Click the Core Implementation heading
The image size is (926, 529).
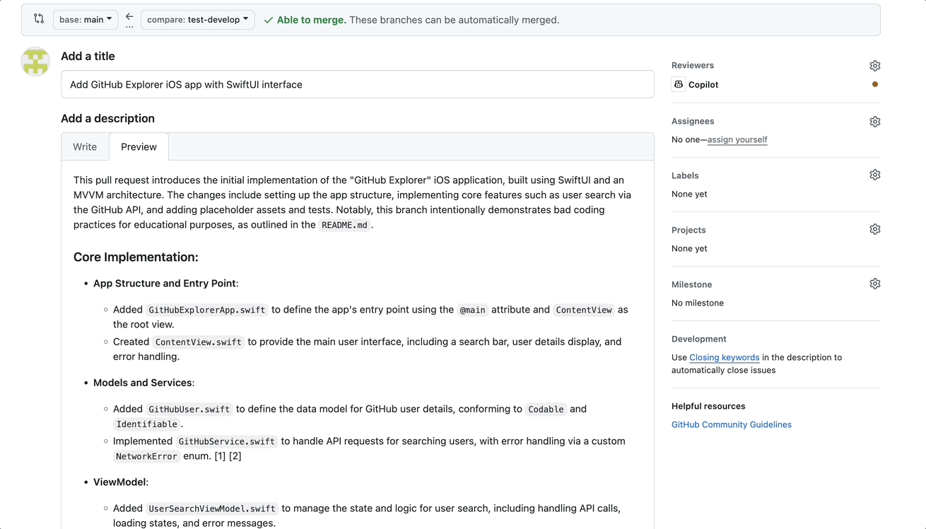pyautogui.click(x=136, y=257)
